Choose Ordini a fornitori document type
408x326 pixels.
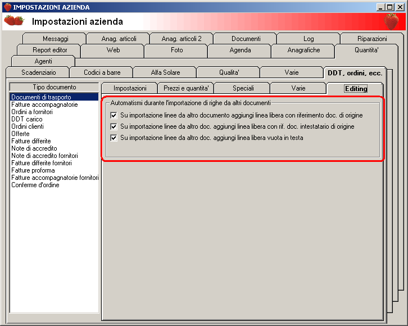click(54, 112)
